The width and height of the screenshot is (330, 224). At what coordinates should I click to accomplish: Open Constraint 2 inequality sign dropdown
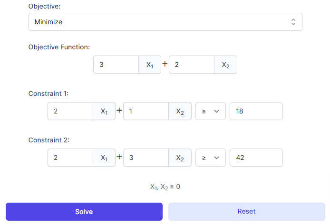211,158
